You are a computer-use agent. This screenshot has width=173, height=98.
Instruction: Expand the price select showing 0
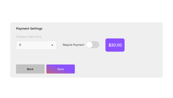tap(36, 45)
